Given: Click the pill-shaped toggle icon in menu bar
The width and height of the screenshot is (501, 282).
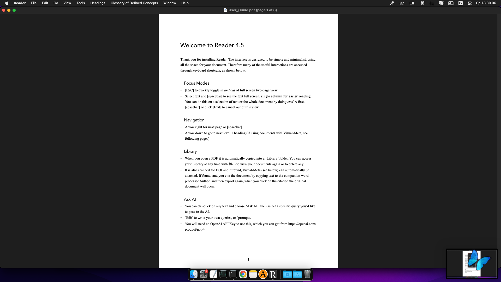Looking at the screenshot, I should point(412,3).
